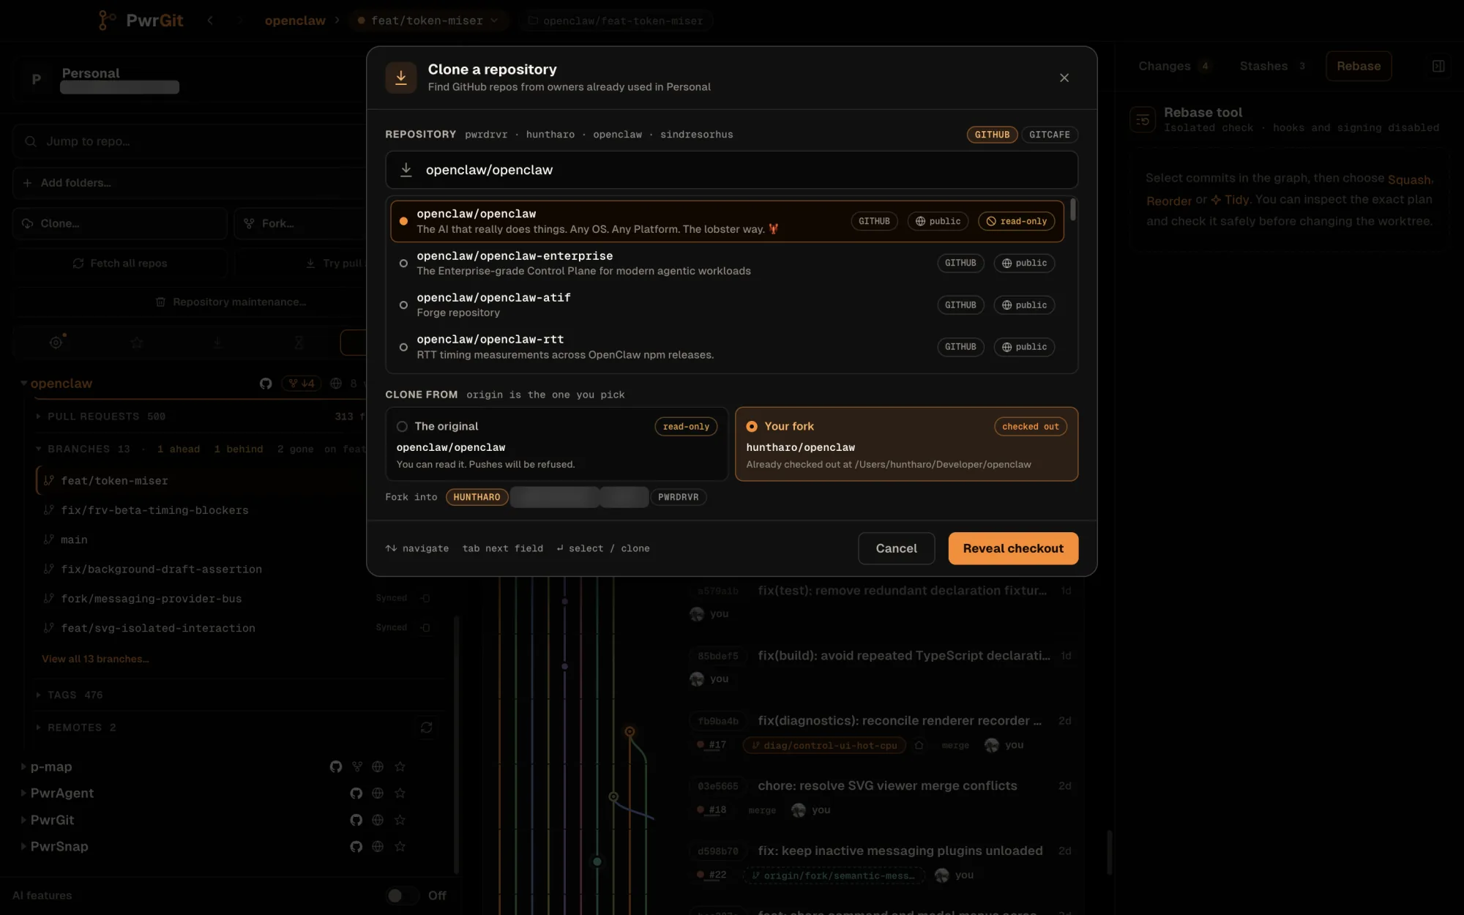
Task: Click Add folders button
Action: 190,183
